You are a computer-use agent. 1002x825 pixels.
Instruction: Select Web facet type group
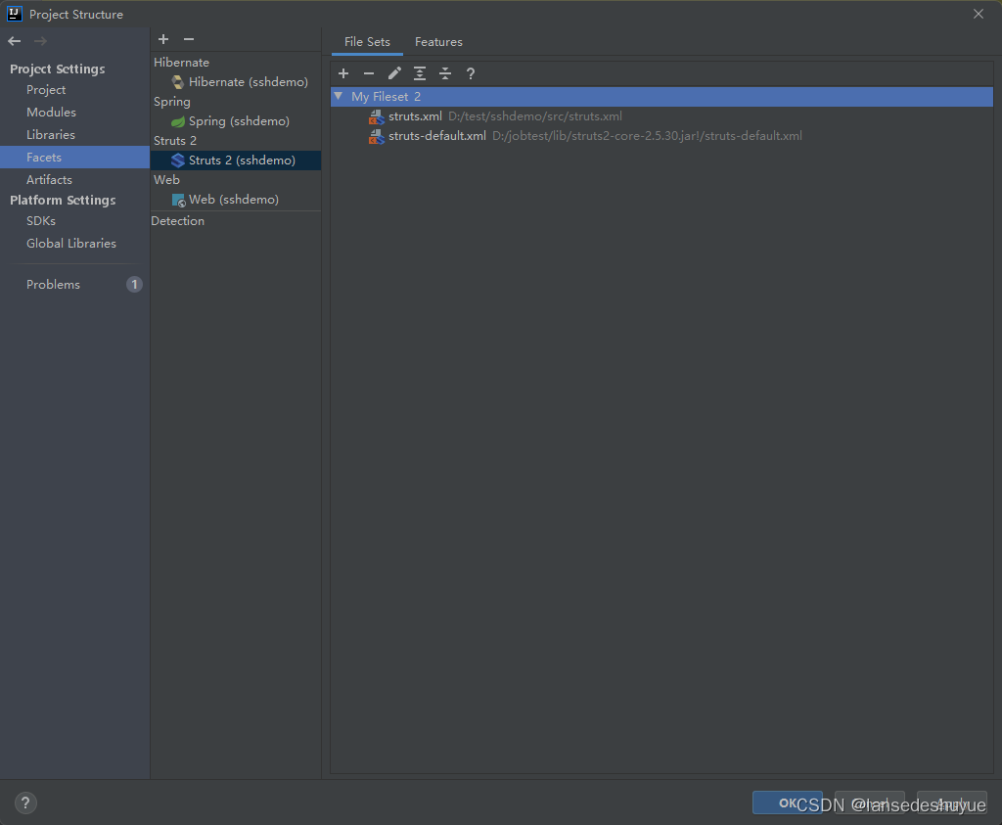coord(166,180)
